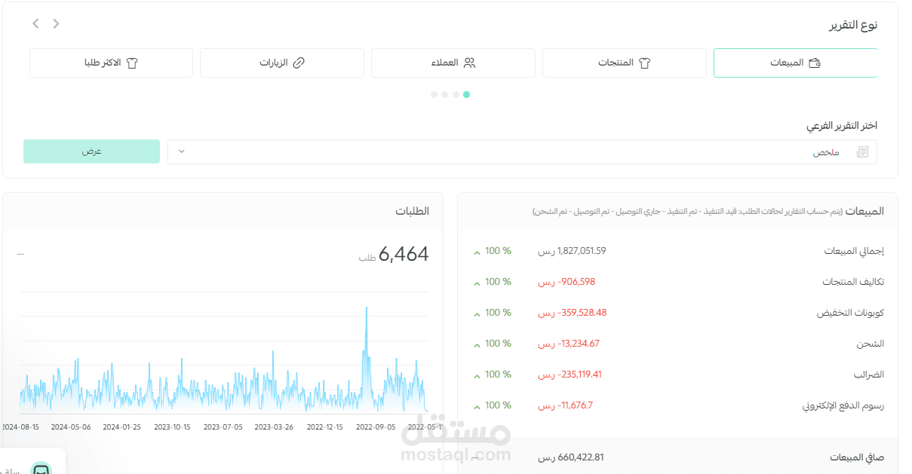Click the up arrow in رسوم الدفع الإلكتروني row
Image resolution: width=912 pixels, height=474 pixels.
tap(477, 407)
